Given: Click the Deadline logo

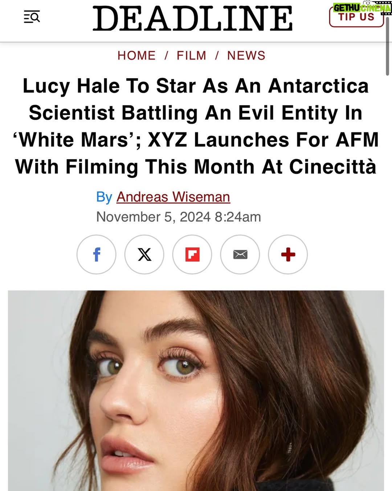Looking at the screenshot, I should coord(193,19).
